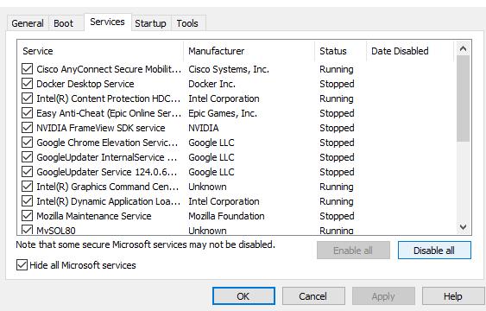Select the Mozilla Maintenance Service name
Viewport: 486px width, 311px height.
point(94,216)
